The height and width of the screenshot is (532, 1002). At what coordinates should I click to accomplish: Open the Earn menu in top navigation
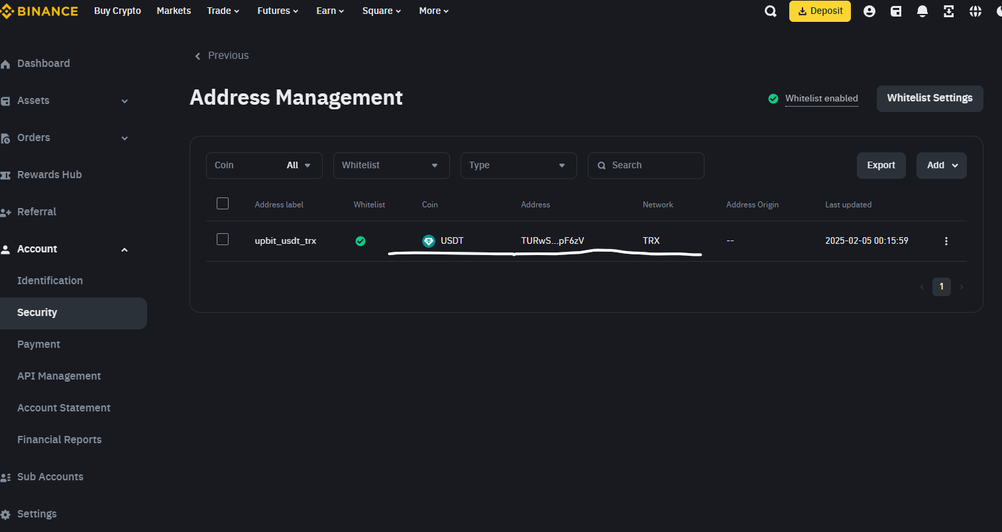(331, 11)
